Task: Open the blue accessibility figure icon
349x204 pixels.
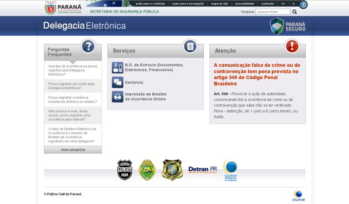Action: 303,4
